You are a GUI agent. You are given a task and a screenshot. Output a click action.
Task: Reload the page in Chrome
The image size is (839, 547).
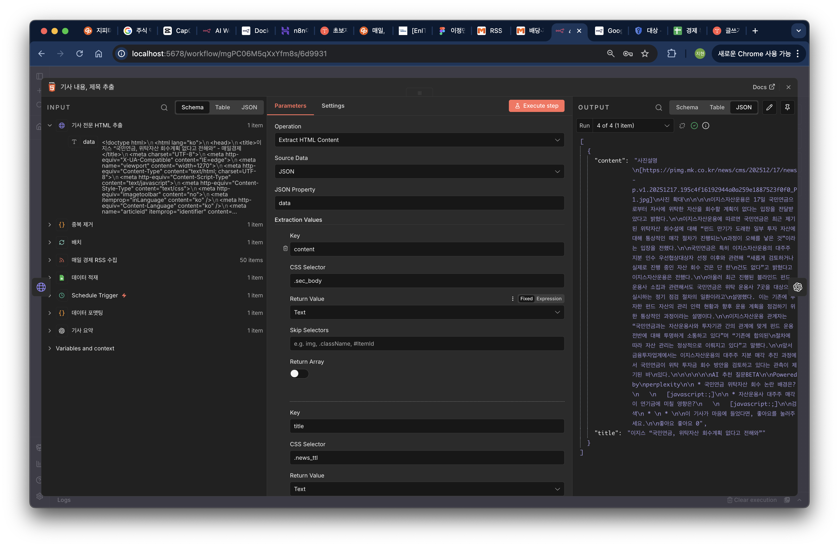(80, 54)
